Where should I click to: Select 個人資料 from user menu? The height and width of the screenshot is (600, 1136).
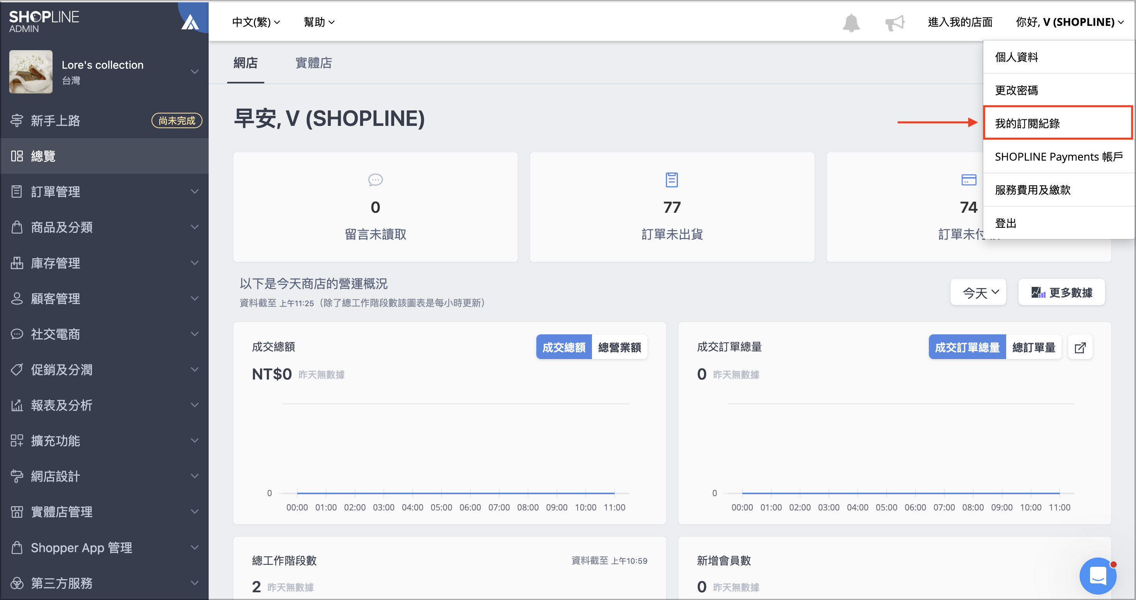click(1059, 57)
